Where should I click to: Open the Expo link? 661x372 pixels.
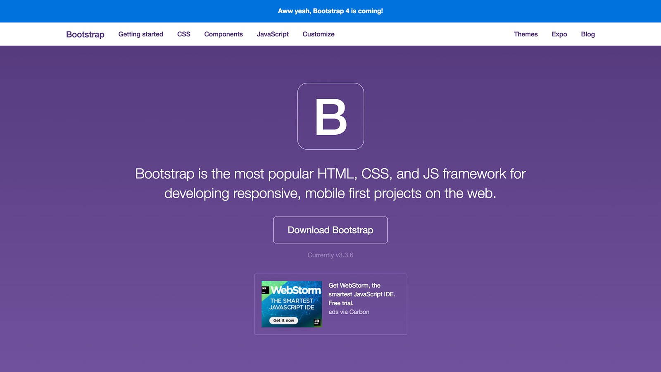pos(559,34)
